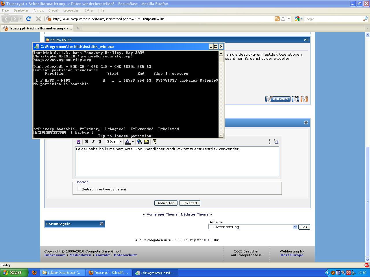
Task: Click the quote post icon beside Antwort
Action: pyautogui.click(x=295, y=99)
